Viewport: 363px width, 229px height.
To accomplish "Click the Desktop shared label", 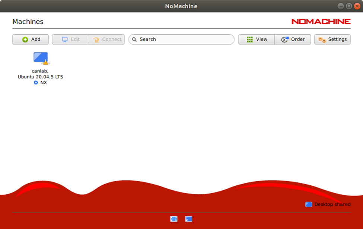I will [332, 204].
